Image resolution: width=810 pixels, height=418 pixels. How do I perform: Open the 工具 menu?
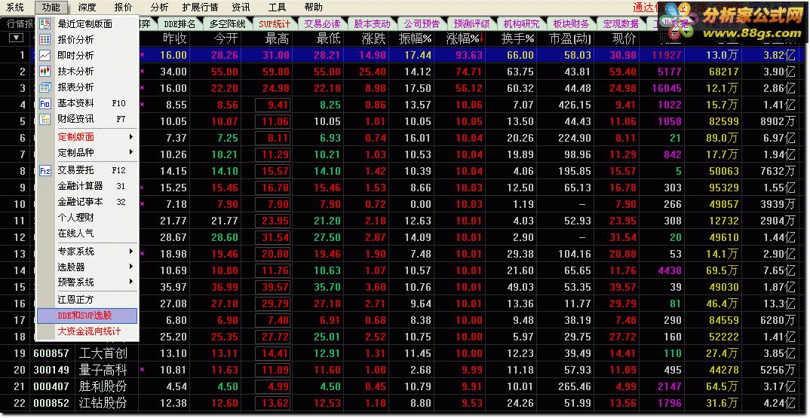tap(277, 8)
